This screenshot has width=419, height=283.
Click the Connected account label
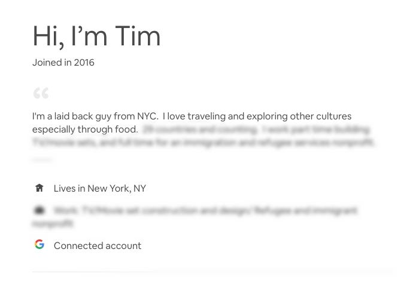tap(98, 246)
